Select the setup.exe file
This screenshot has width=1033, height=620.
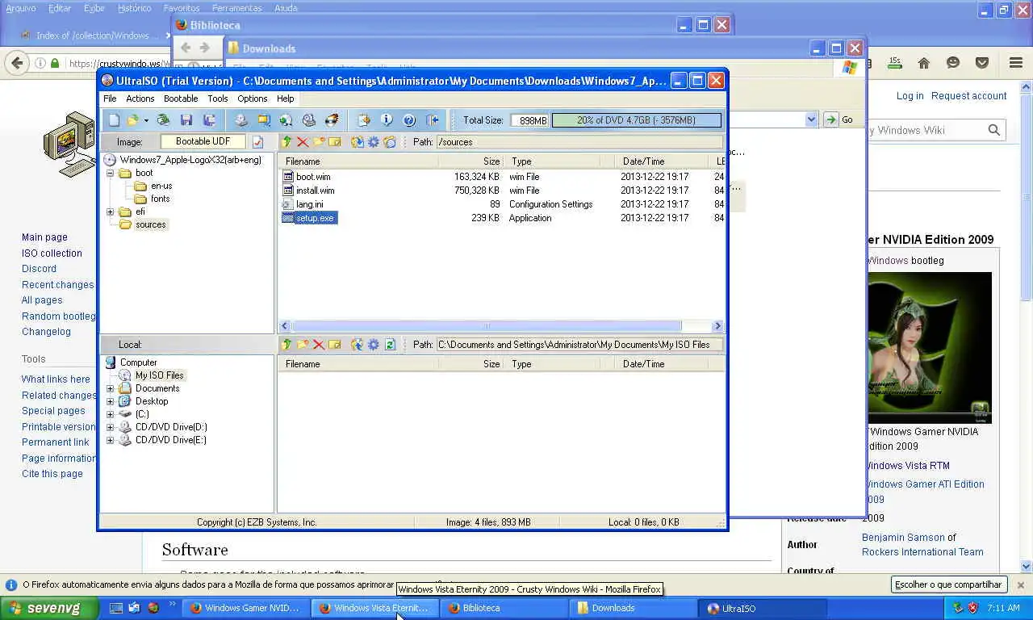[x=315, y=218]
